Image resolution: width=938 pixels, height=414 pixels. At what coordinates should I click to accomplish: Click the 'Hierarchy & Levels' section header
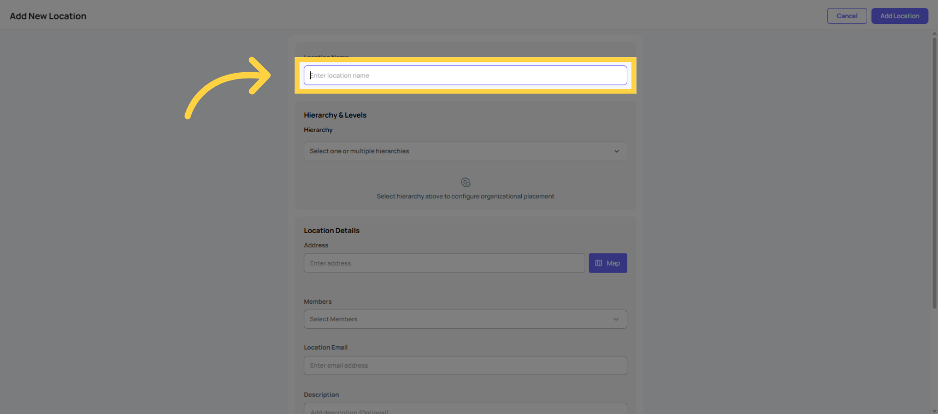(335, 115)
